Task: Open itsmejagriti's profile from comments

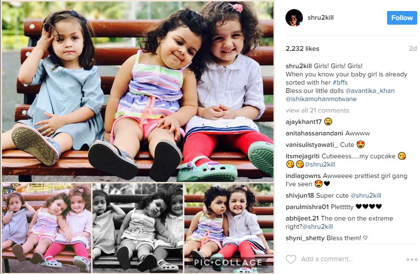Action: pos(302,156)
